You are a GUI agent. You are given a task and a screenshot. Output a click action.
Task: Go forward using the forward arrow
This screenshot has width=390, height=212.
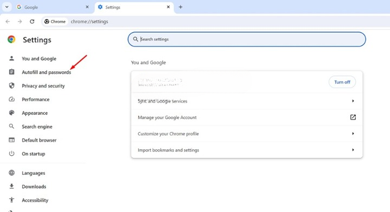click(19, 21)
